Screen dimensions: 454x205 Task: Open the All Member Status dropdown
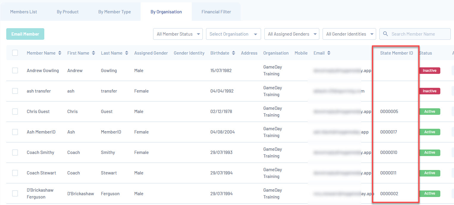click(x=178, y=34)
